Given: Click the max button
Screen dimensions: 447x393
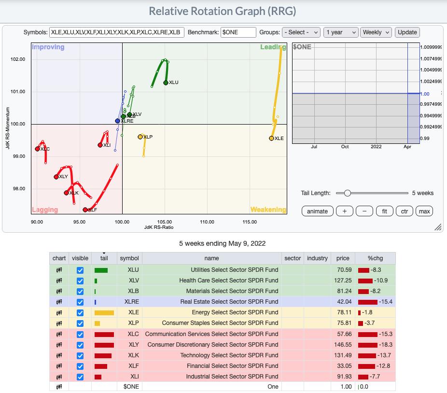Looking at the screenshot, I should 424,211.
